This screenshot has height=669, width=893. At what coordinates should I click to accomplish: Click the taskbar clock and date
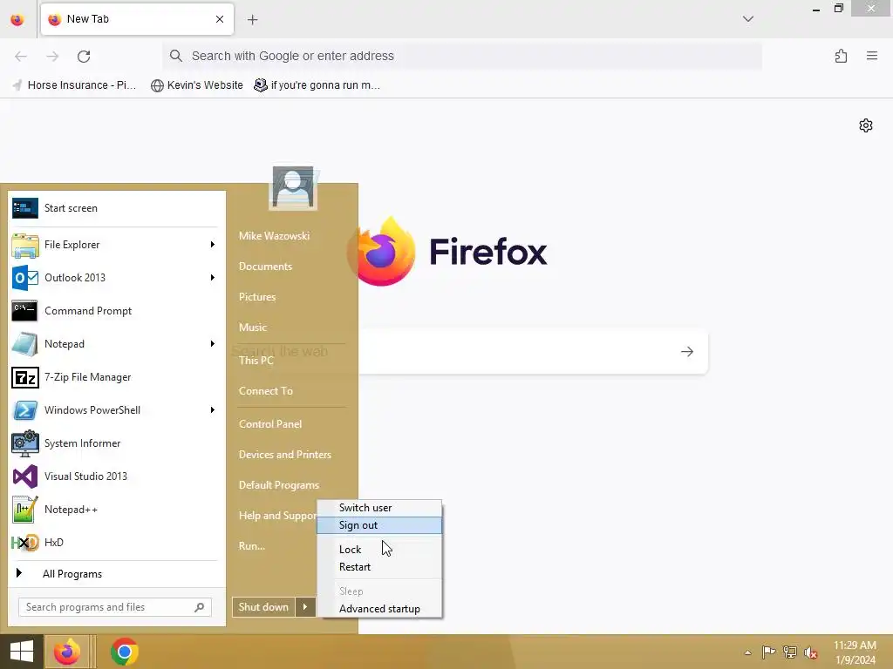coord(855,652)
